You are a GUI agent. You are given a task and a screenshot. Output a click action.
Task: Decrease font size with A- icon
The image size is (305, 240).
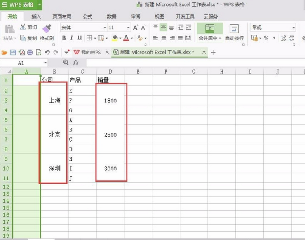[x=144, y=28]
